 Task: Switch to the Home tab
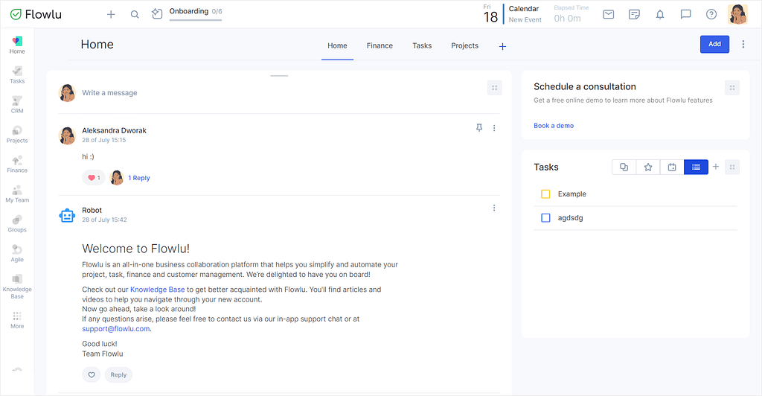337,45
